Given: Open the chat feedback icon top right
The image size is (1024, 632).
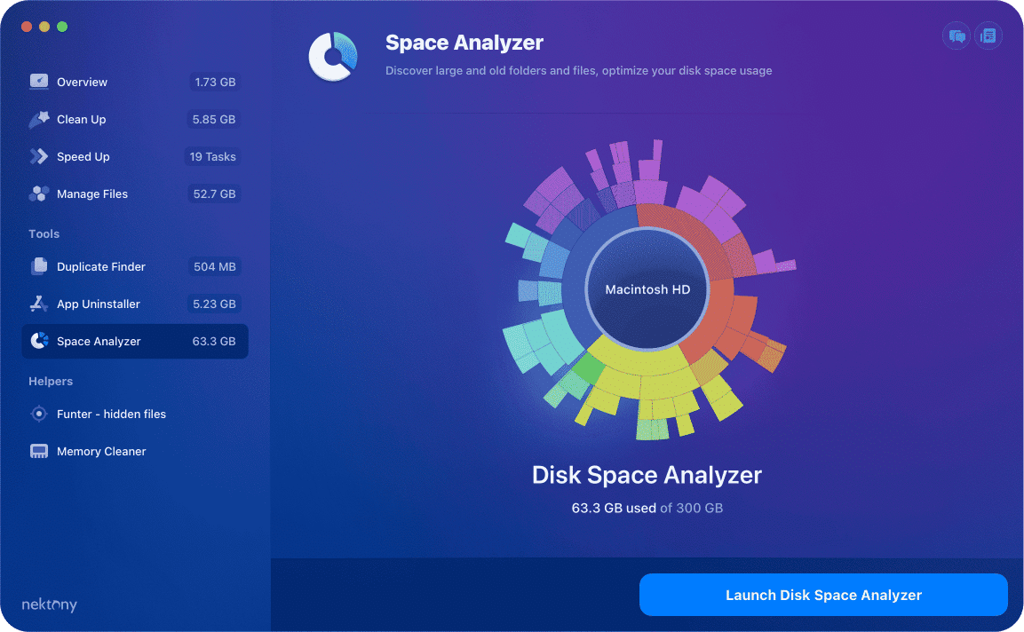Looking at the screenshot, I should [x=957, y=36].
